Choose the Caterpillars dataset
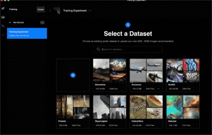Image resolution: width=212 pixels, height=135 pixels. click(146, 112)
